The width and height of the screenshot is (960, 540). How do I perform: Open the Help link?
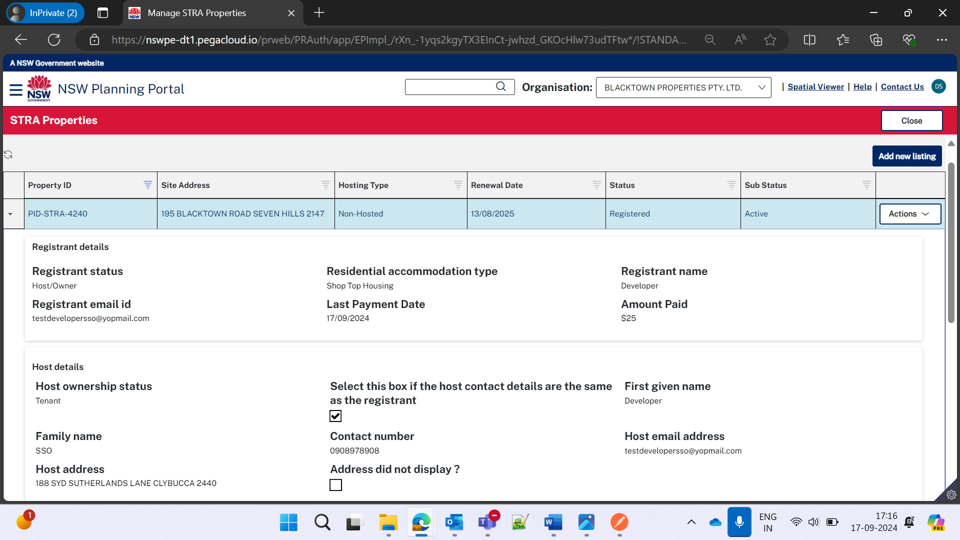point(862,86)
